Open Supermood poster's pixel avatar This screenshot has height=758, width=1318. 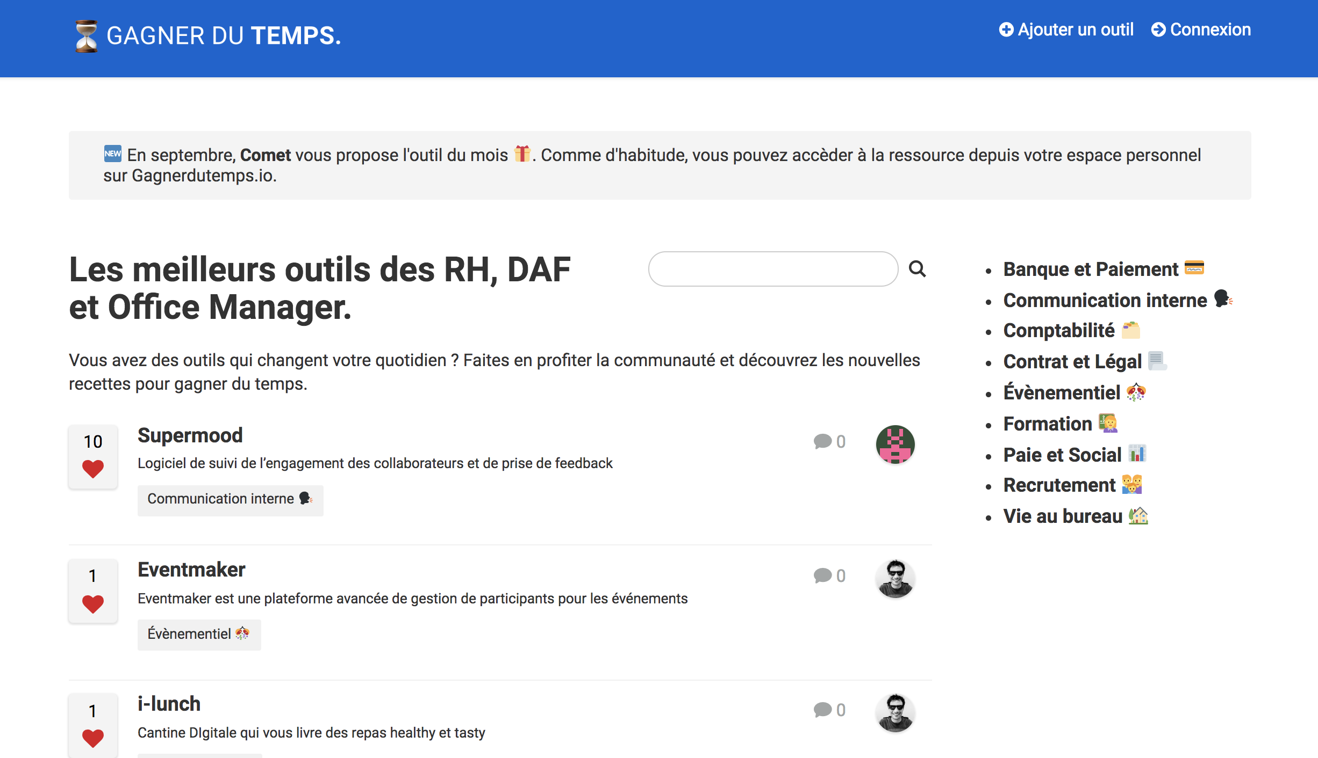click(x=895, y=444)
